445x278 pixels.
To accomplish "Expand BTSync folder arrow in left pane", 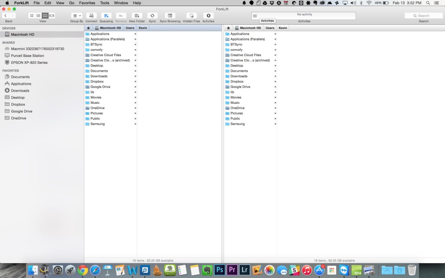I will coord(136,45).
